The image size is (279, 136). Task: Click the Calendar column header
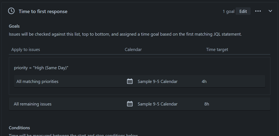point(133,50)
